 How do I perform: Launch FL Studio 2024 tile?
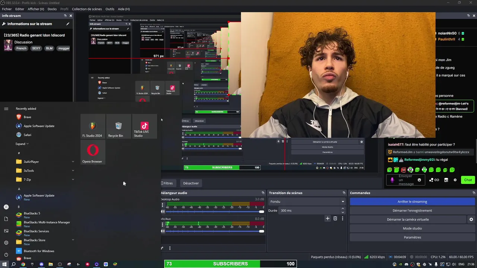point(92,127)
